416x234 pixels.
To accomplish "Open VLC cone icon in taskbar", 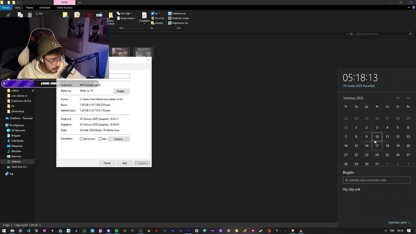I will 301,231.
